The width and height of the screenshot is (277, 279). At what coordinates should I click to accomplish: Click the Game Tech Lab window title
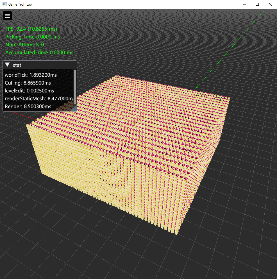click(x=20, y=4)
